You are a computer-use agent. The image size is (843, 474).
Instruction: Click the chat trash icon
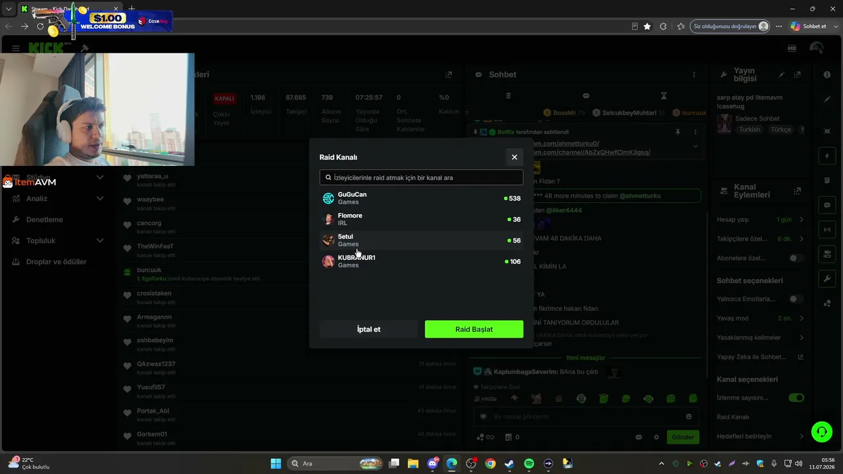(508, 96)
